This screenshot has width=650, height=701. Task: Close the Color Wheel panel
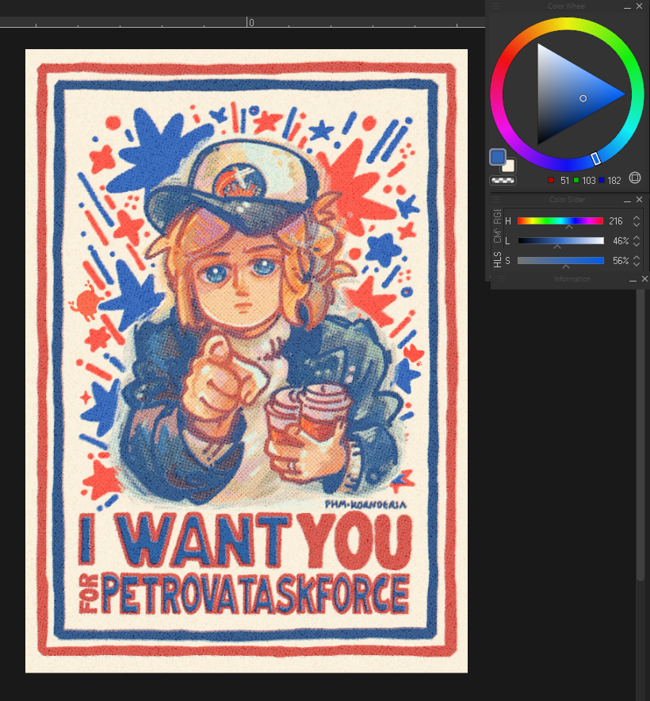click(639, 6)
